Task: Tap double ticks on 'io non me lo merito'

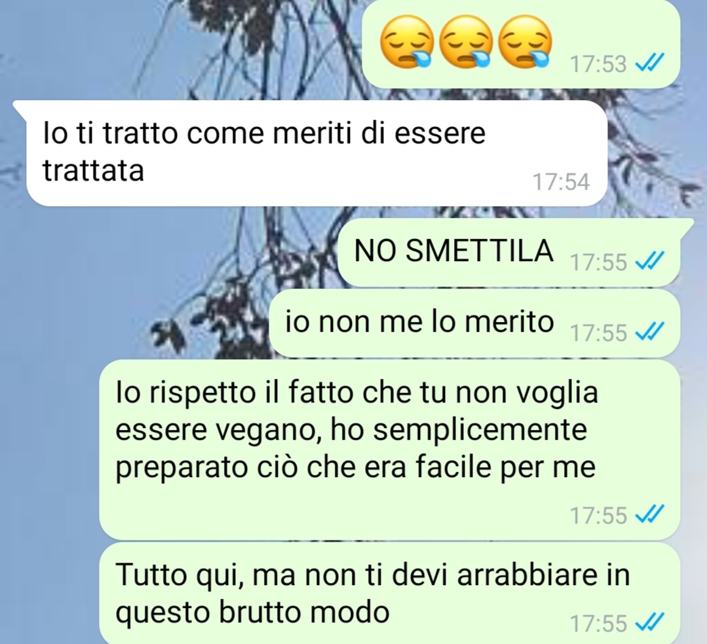Action: click(x=649, y=332)
